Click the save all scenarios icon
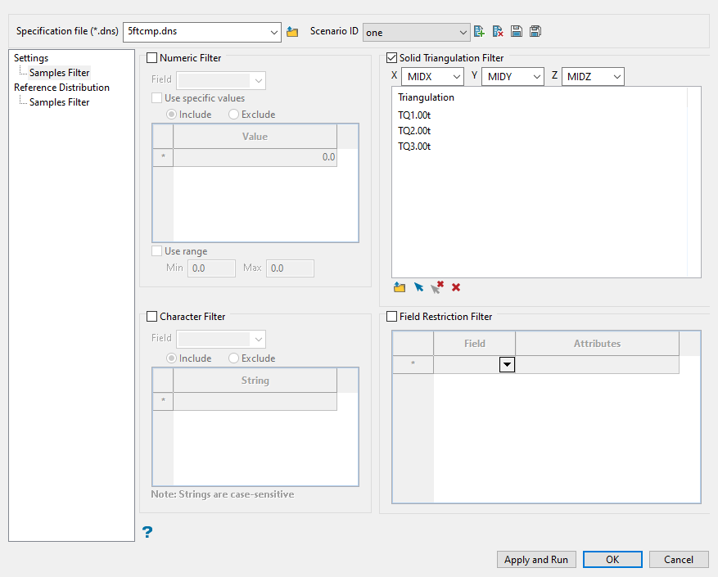Screen dimensions: 718x577 click(x=535, y=32)
